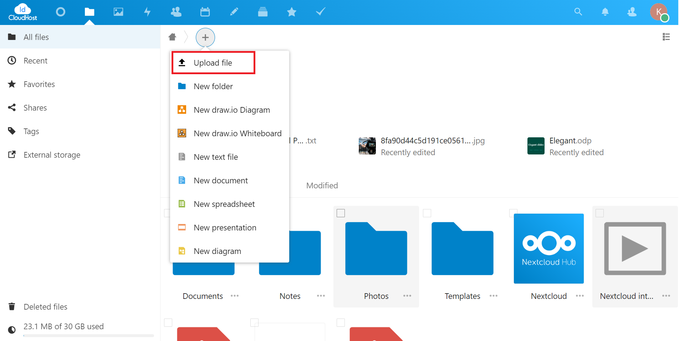The height and width of the screenshot is (341, 679).
Task: Select New spreadsheet from the menu
Action: pyautogui.click(x=224, y=204)
